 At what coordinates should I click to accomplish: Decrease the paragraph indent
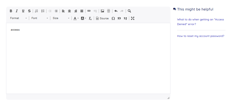point(50,11)
